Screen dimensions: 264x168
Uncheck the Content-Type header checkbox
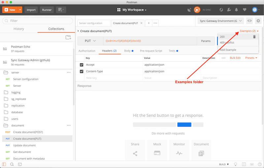point(82,71)
